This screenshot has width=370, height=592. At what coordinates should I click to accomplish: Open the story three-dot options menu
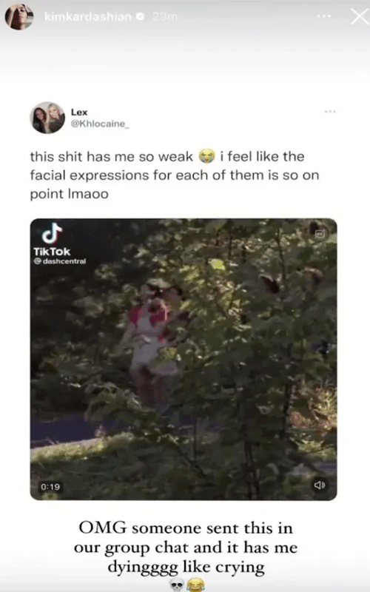(323, 16)
